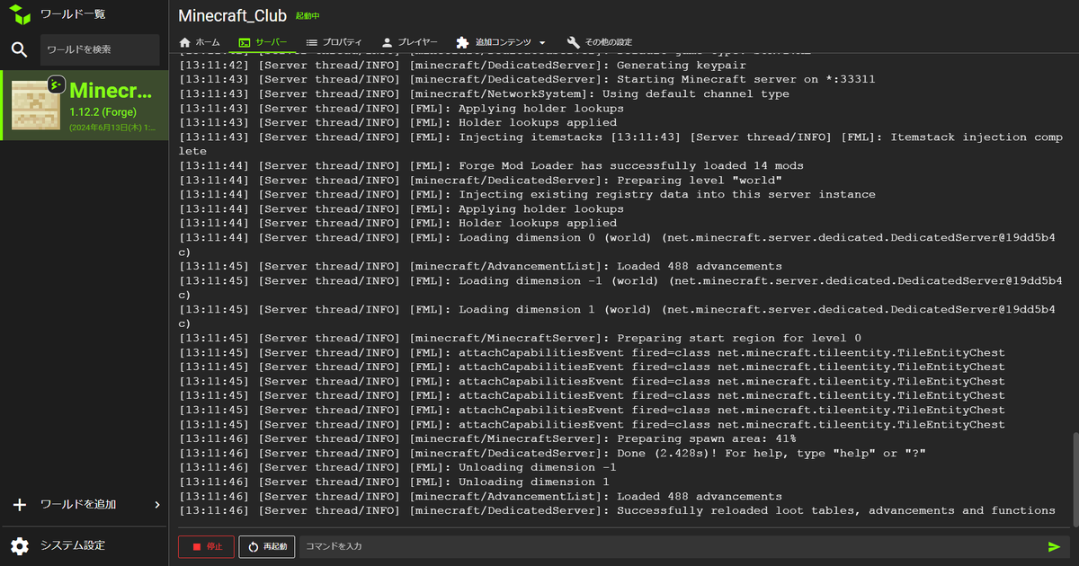
Task: Stop the server with 停止 button
Action: [206, 546]
